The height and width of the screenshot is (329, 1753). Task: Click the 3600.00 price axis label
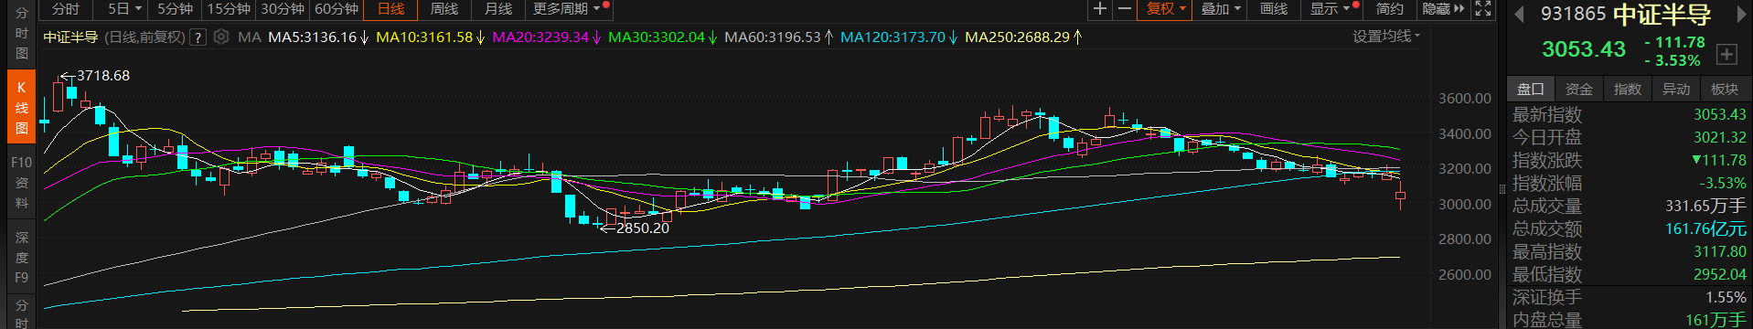pyautogui.click(x=1464, y=99)
